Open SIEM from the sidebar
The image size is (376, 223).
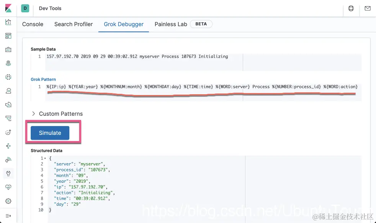point(8,160)
